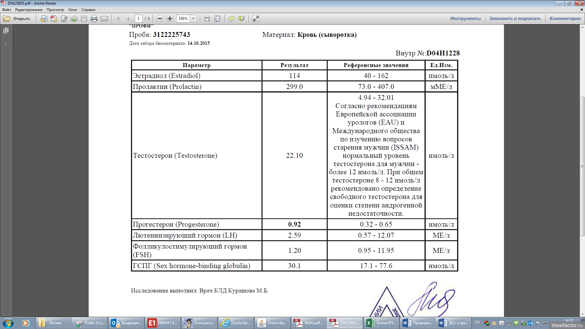Image resolution: width=585 pixels, height=329 pixels.
Task: Expand the Комментарии pane
Action: pos(565,19)
